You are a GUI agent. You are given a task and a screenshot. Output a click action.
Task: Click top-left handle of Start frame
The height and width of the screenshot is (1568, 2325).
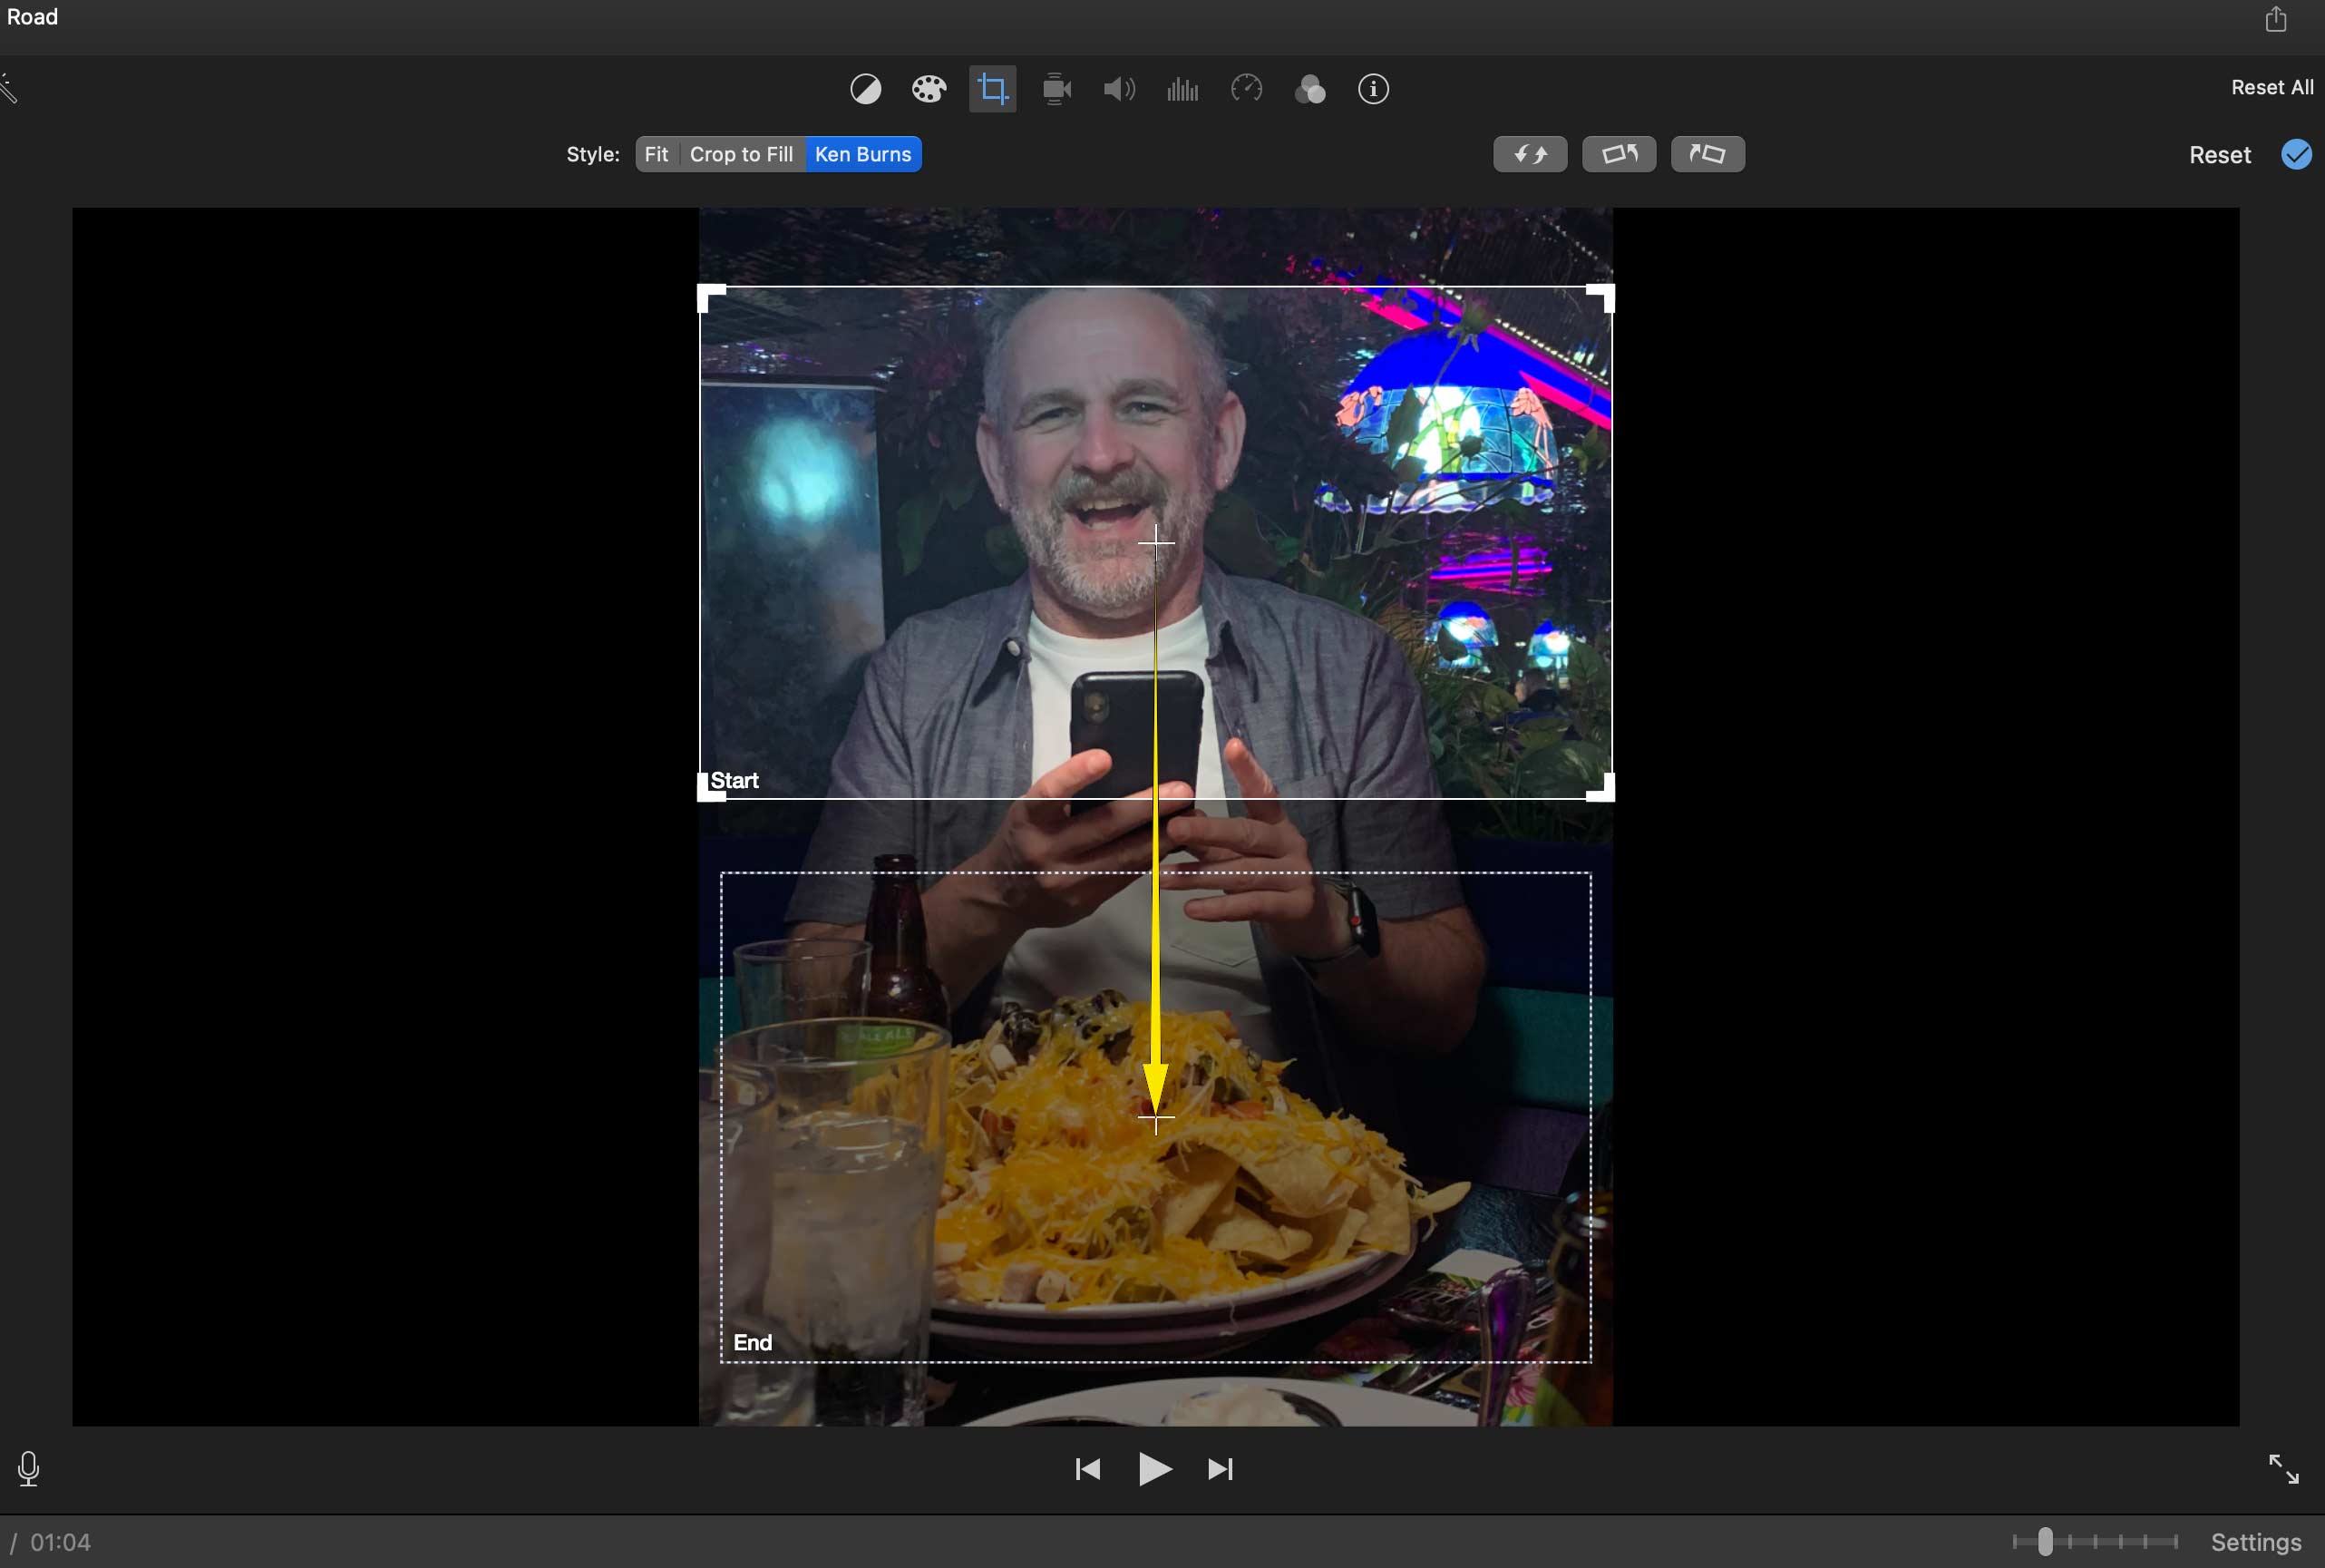710,298
